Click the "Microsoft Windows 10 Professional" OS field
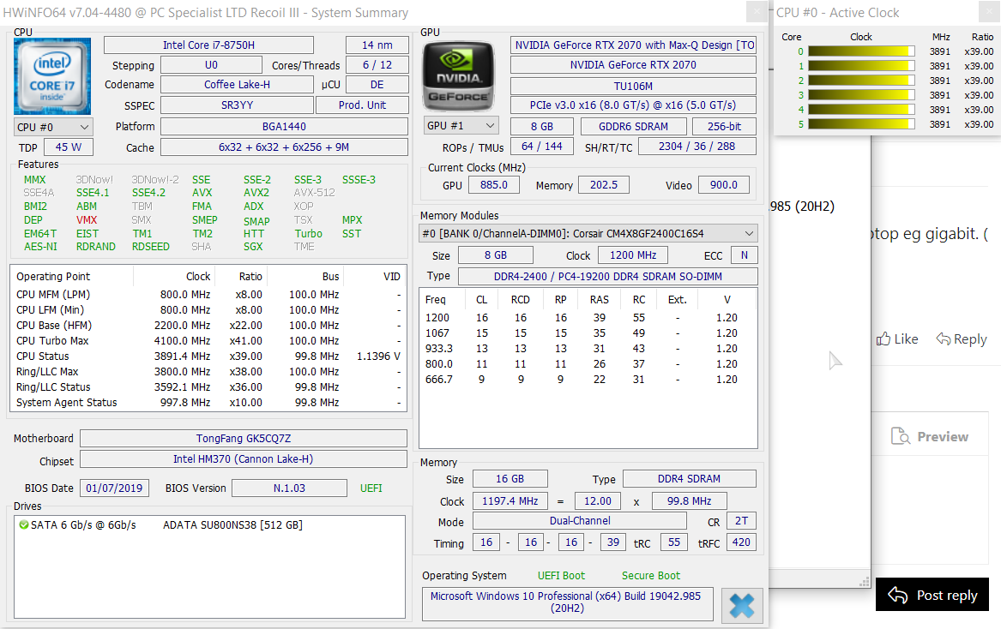Viewport: 1001px width, 629px height. click(568, 602)
